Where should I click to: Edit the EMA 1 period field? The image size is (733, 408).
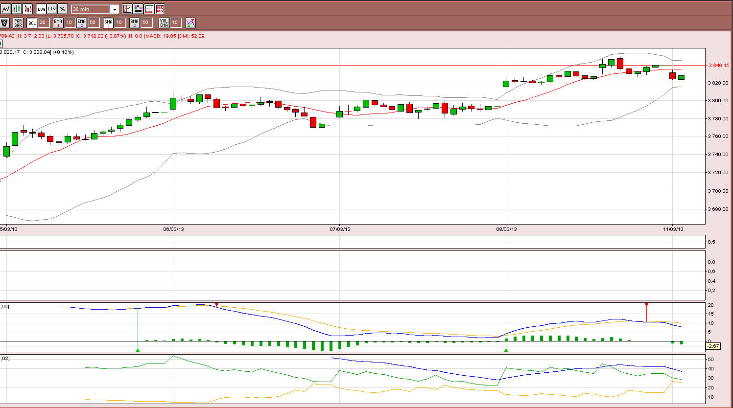pyautogui.click(x=70, y=23)
